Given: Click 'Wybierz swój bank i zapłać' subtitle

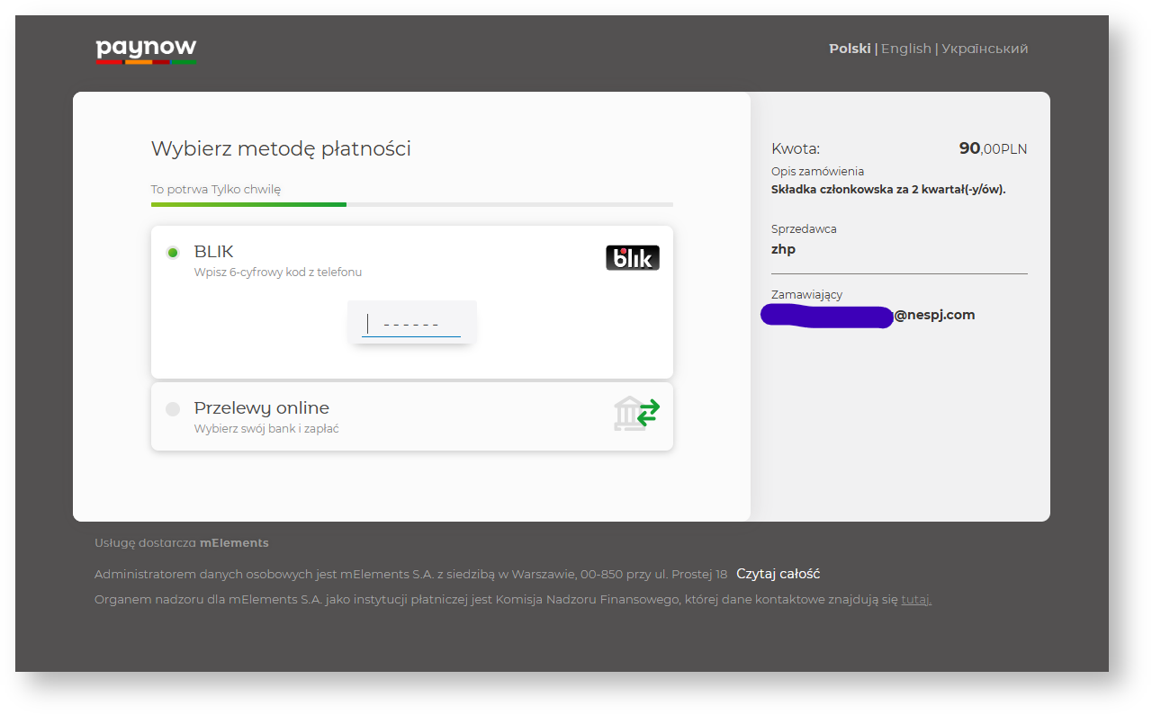Looking at the screenshot, I should (x=266, y=429).
